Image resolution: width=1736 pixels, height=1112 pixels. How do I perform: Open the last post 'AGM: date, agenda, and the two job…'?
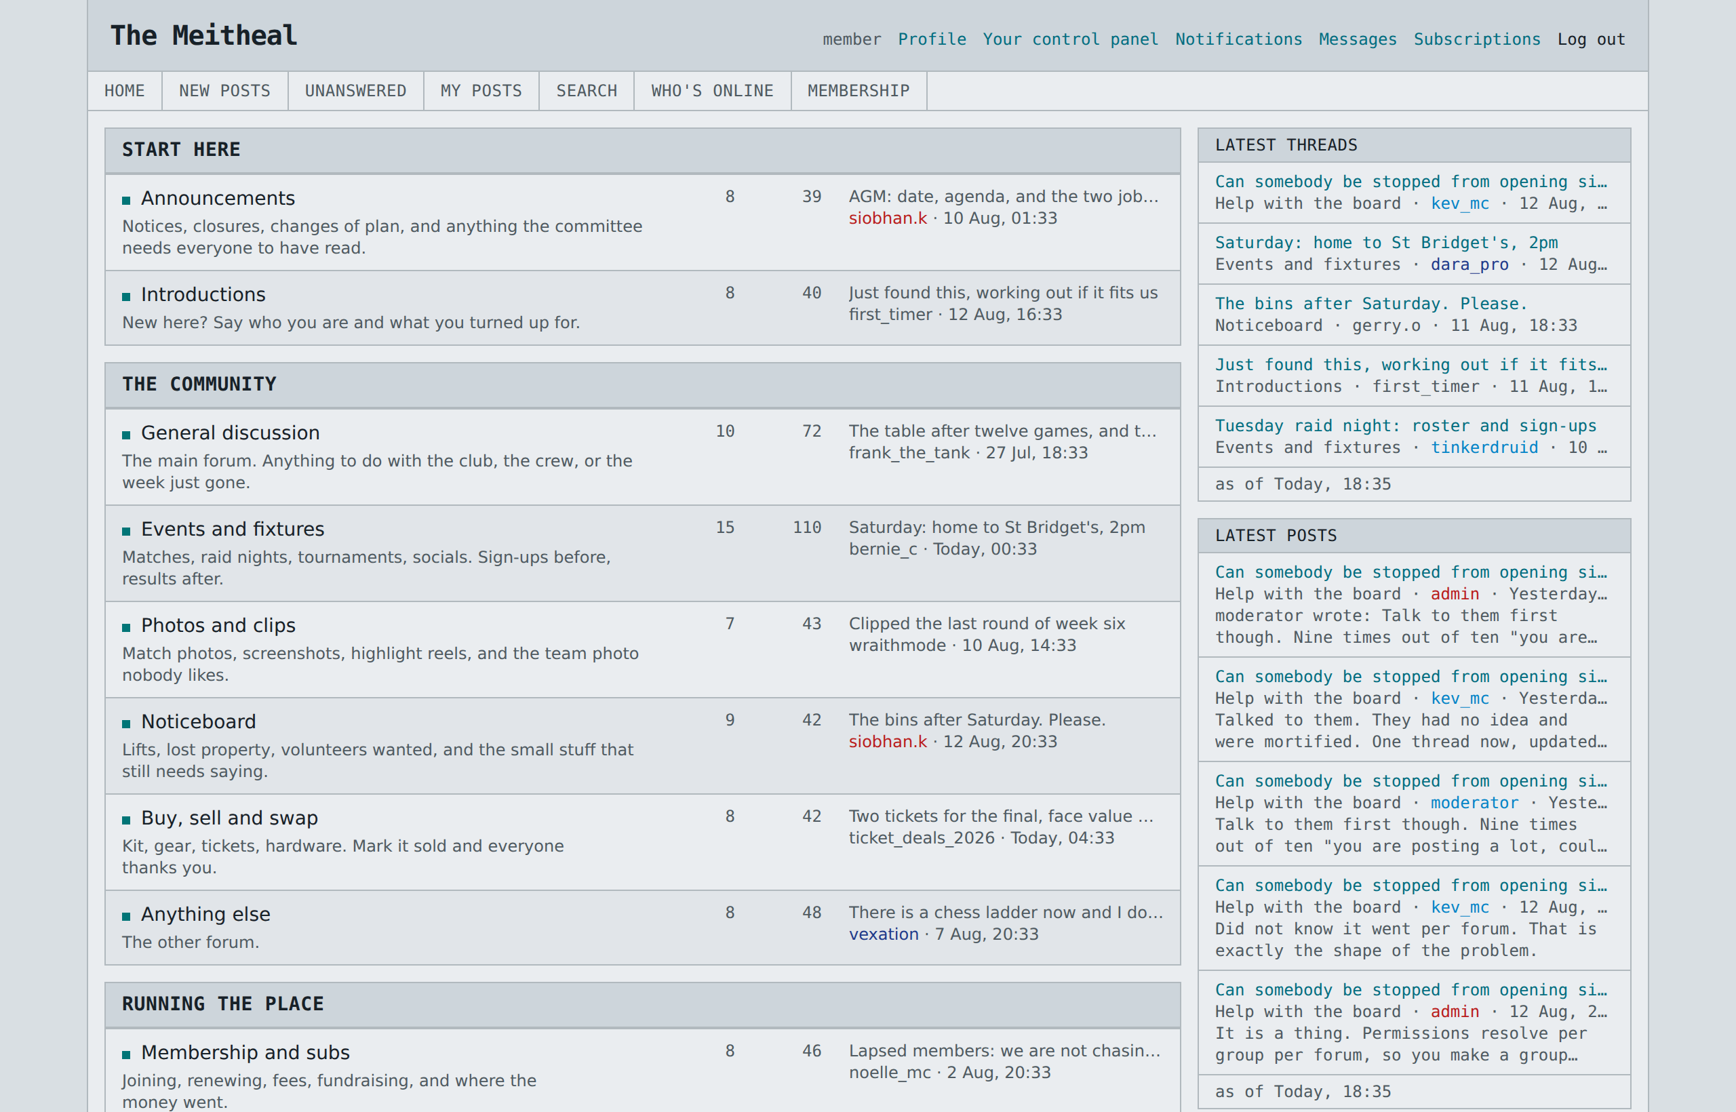click(x=1004, y=197)
